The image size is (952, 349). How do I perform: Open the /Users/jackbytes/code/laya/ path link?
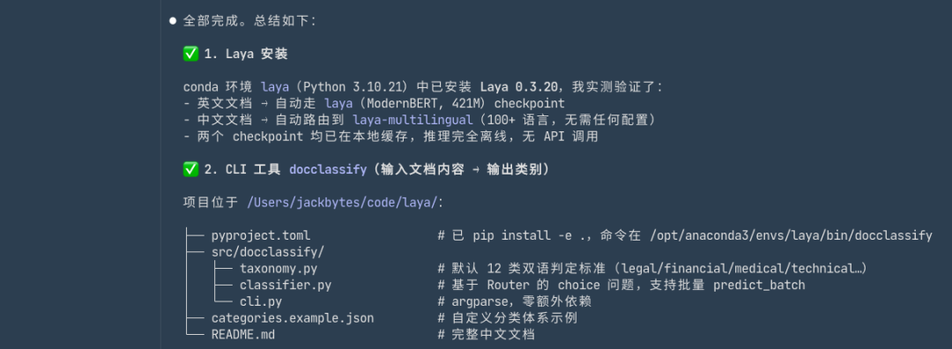(342, 203)
